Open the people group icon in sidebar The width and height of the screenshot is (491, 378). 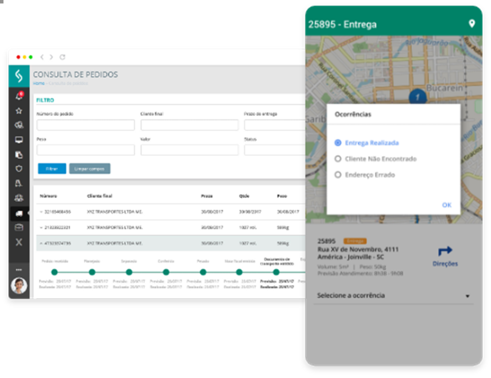[x=19, y=198]
